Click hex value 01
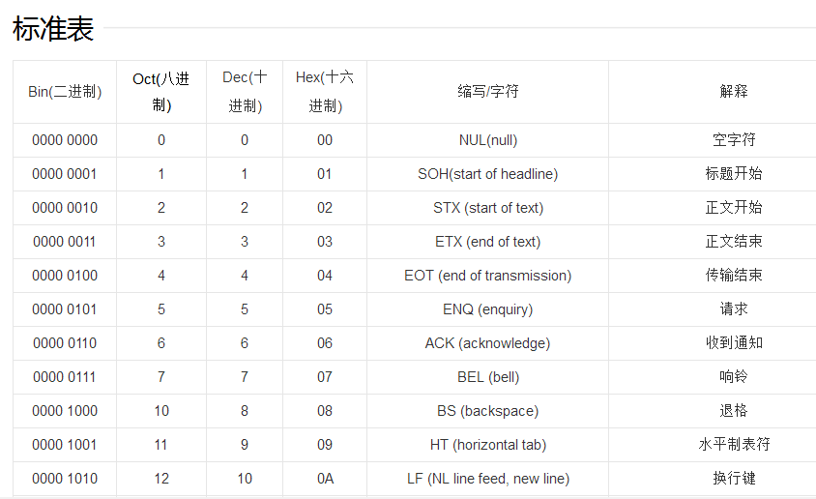Viewport: 816px width, 499px height. coord(325,174)
